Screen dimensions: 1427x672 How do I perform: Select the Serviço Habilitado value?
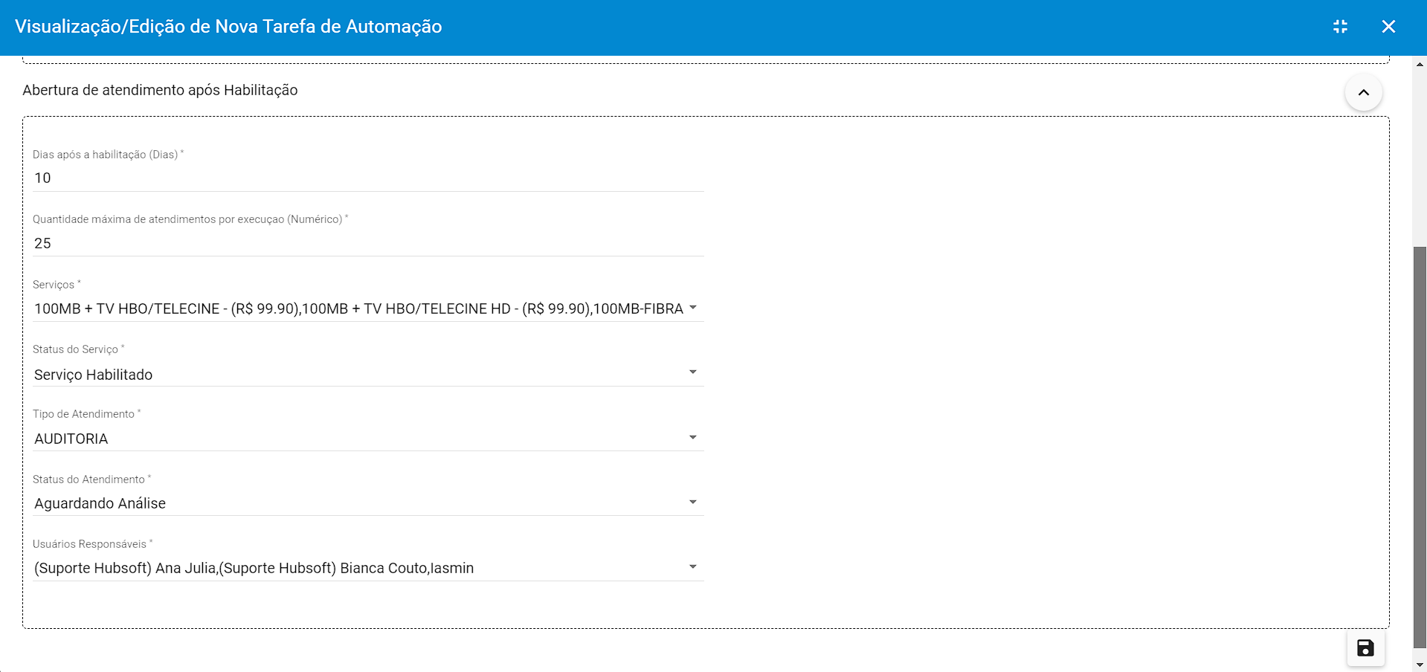pyautogui.click(x=94, y=375)
